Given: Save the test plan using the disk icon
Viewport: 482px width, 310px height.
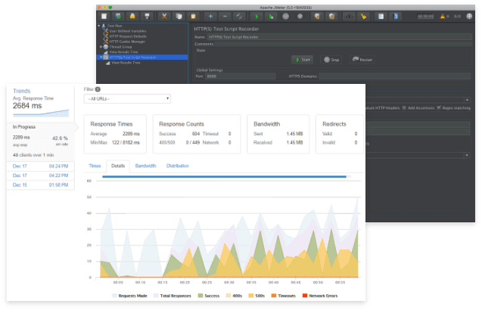Looking at the screenshot, I should (148, 17).
